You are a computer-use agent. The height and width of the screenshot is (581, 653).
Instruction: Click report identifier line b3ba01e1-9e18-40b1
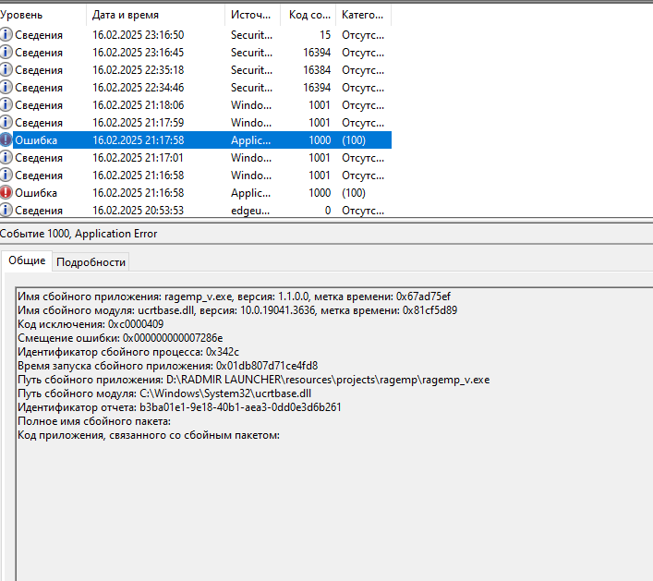(179, 407)
